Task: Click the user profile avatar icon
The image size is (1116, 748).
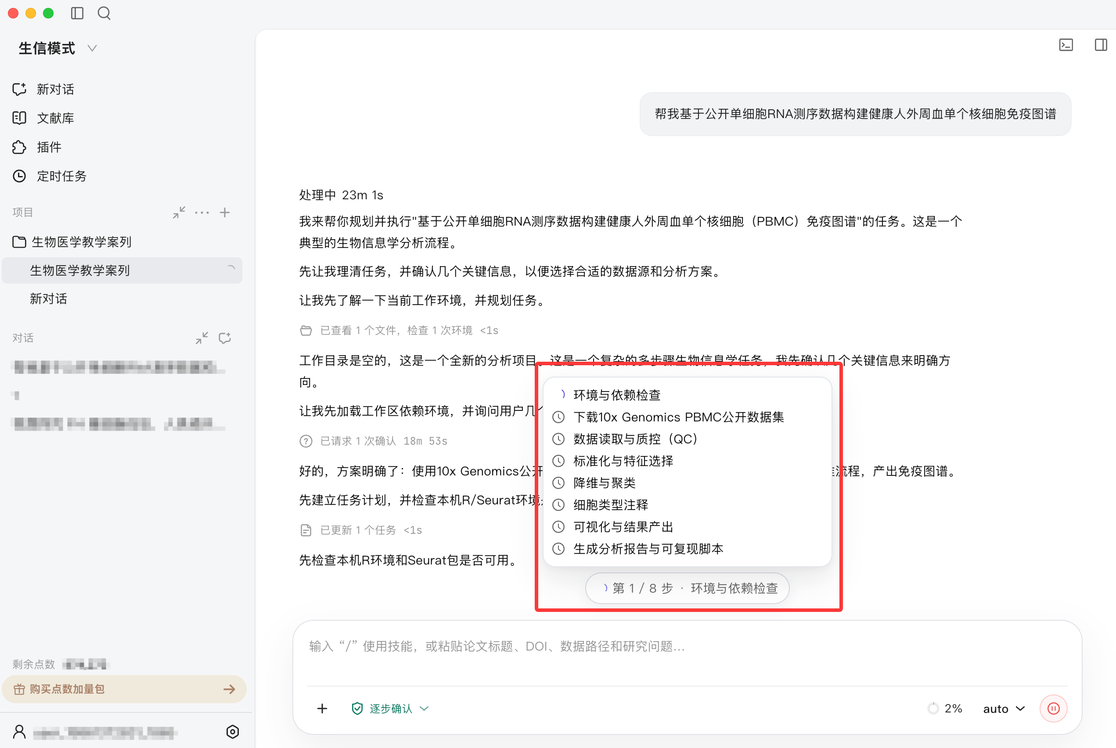Action: (x=19, y=731)
